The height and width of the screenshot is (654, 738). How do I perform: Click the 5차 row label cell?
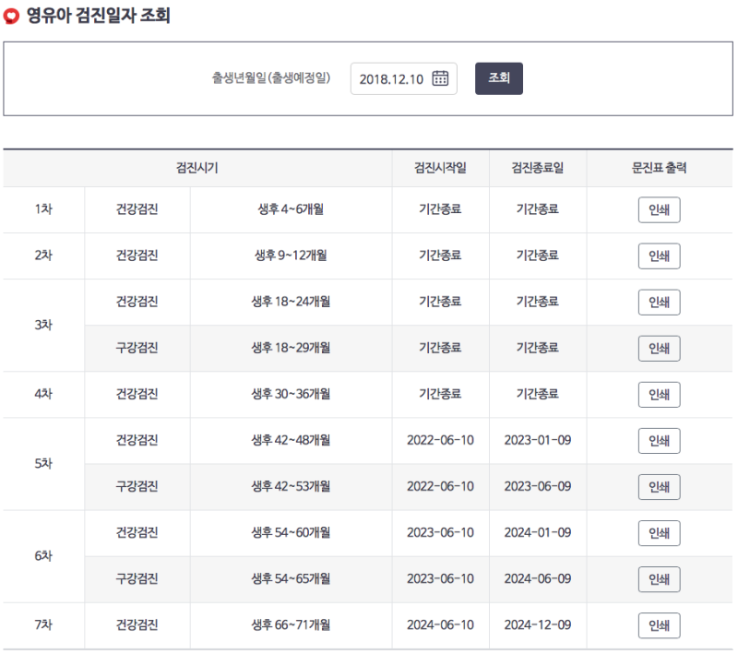click(43, 463)
